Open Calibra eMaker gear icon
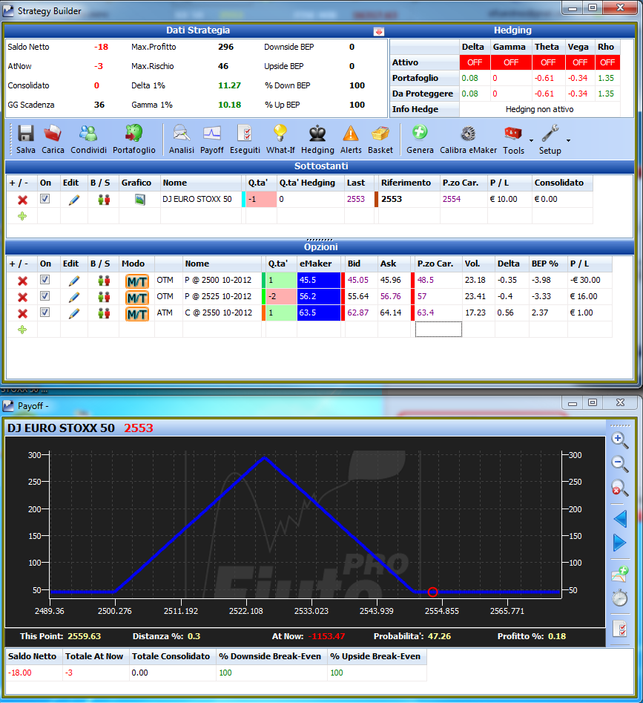The image size is (643, 703). tap(468, 140)
